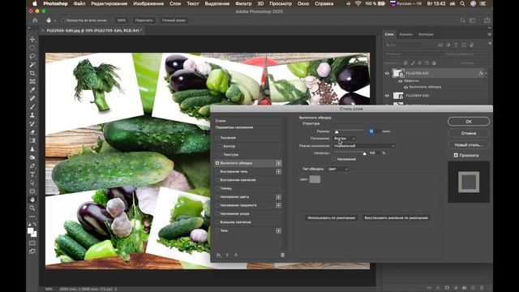
Task: Click the fx icon at Layer Style dialog bottom
Action: pyautogui.click(x=218, y=255)
